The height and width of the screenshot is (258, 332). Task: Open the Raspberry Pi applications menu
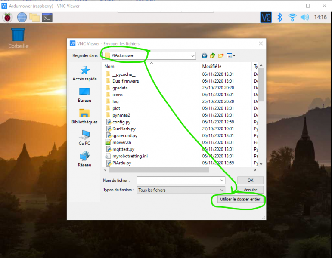coord(8,17)
